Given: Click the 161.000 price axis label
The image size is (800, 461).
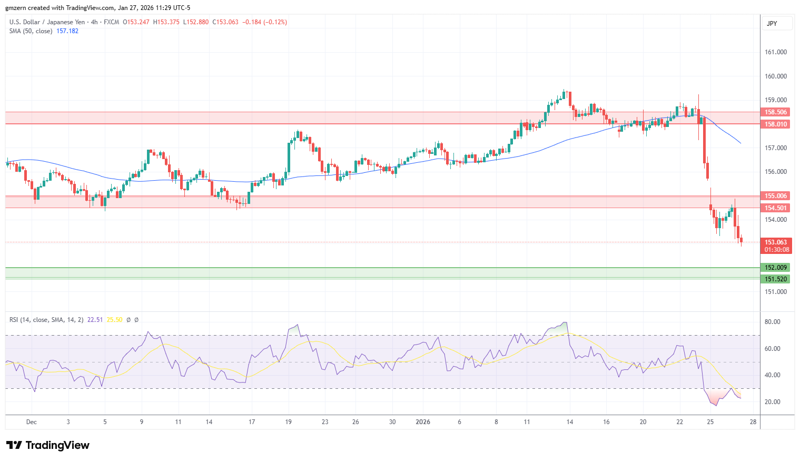Looking at the screenshot, I should 776,52.
